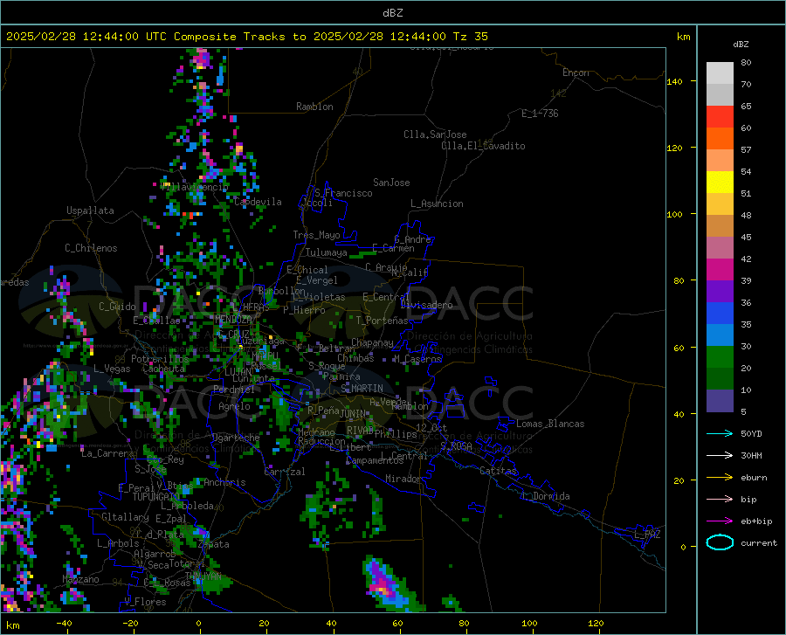The width and height of the screenshot is (786, 635).
Task: Click the L_PAZ label
Action: tap(647, 535)
